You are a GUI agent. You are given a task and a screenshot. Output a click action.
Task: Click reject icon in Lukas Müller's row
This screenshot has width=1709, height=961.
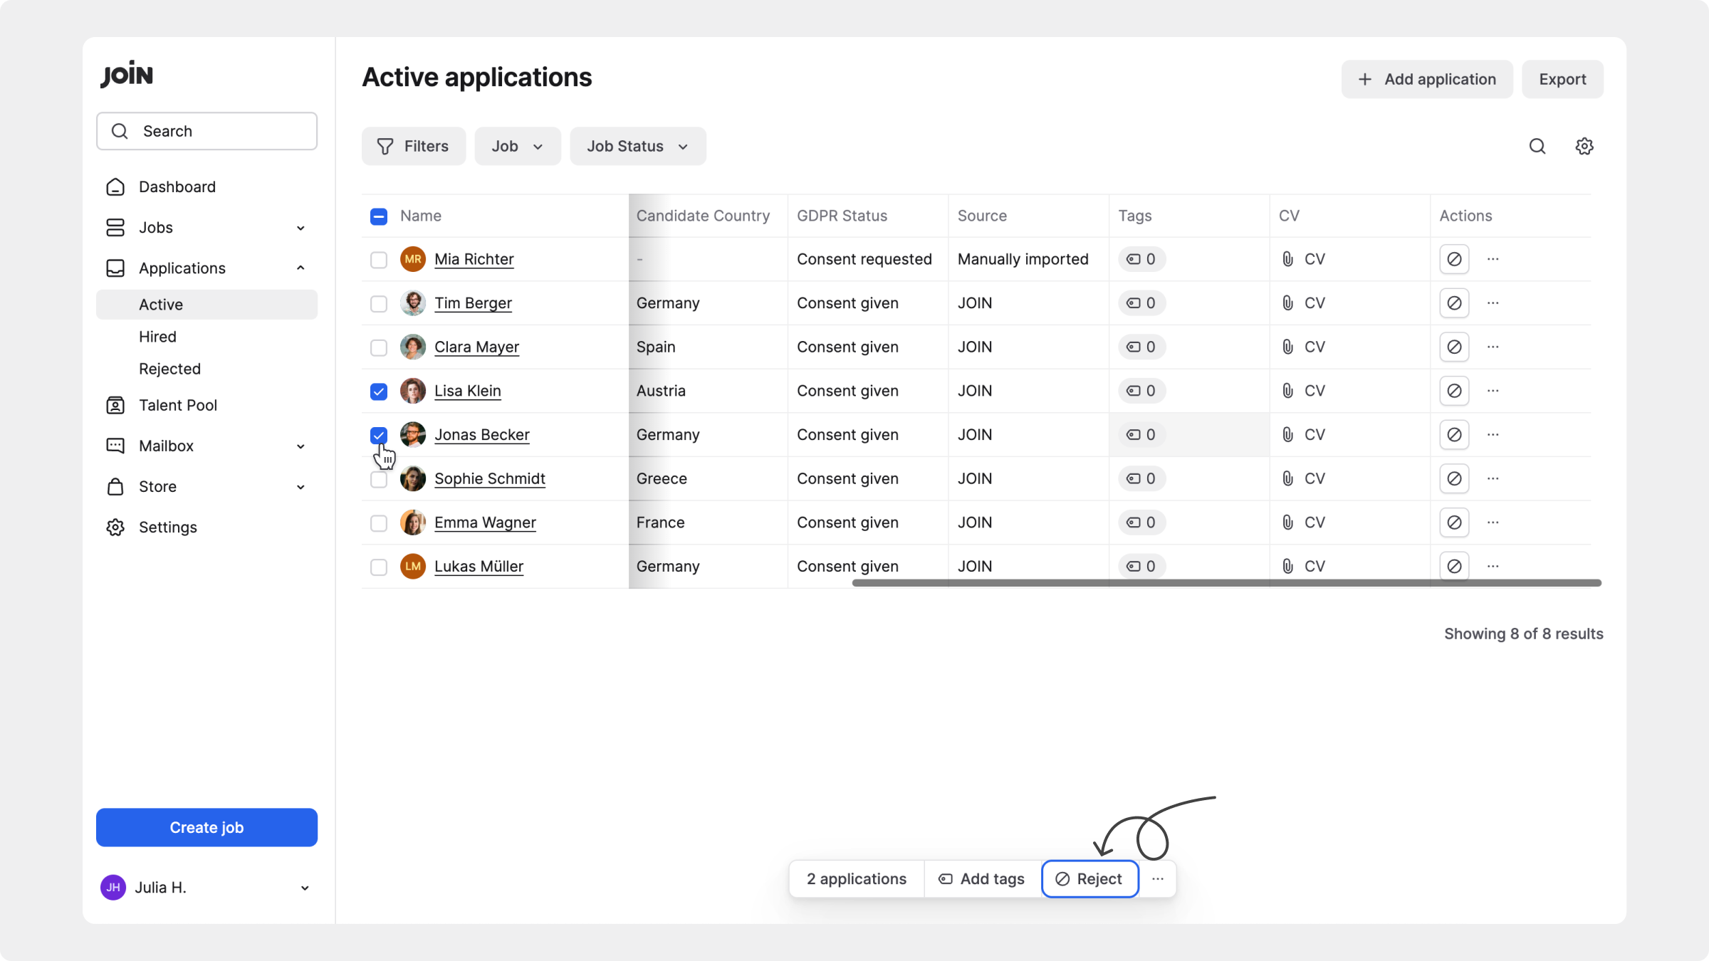[x=1454, y=567]
